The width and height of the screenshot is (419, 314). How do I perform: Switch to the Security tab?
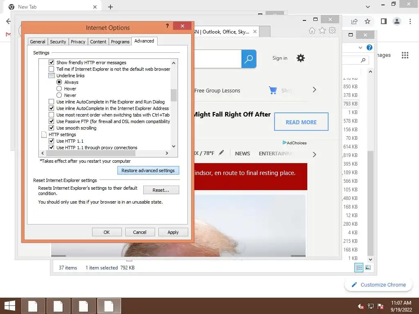click(x=58, y=42)
